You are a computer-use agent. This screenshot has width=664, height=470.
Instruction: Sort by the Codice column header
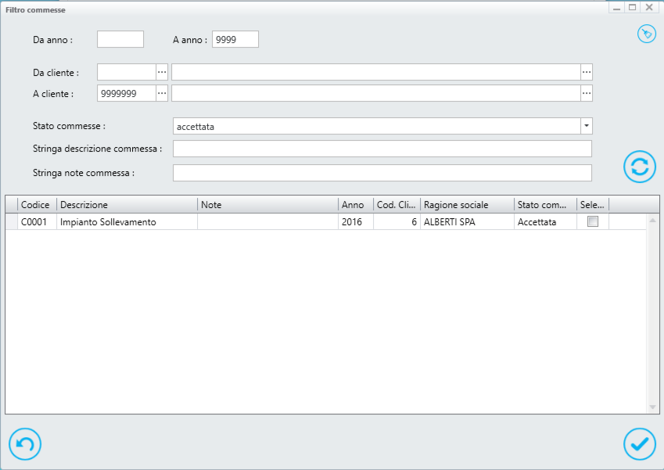pyautogui.click(x=37, y=205)
